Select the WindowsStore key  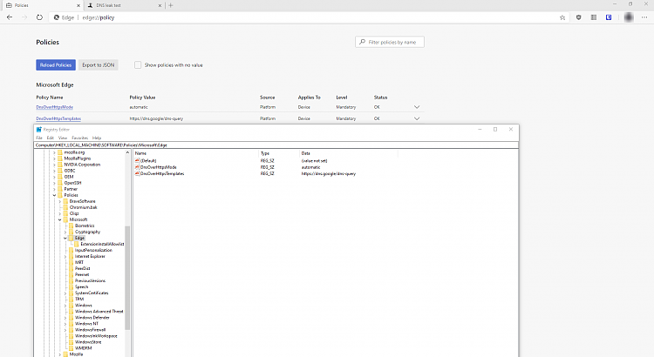point(88,342)
